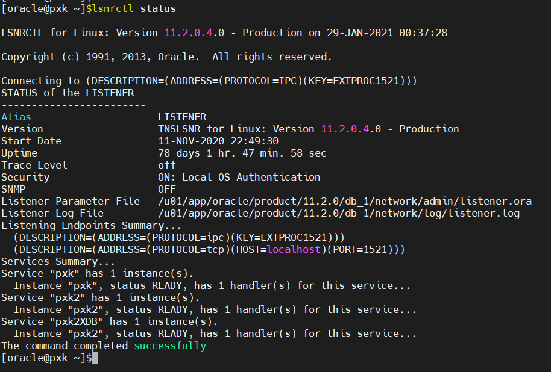Image resolution: width=551 pixels, height=372 pixels.
Task: Click the "Services Summary..." heading
Action: pos(58,261)
